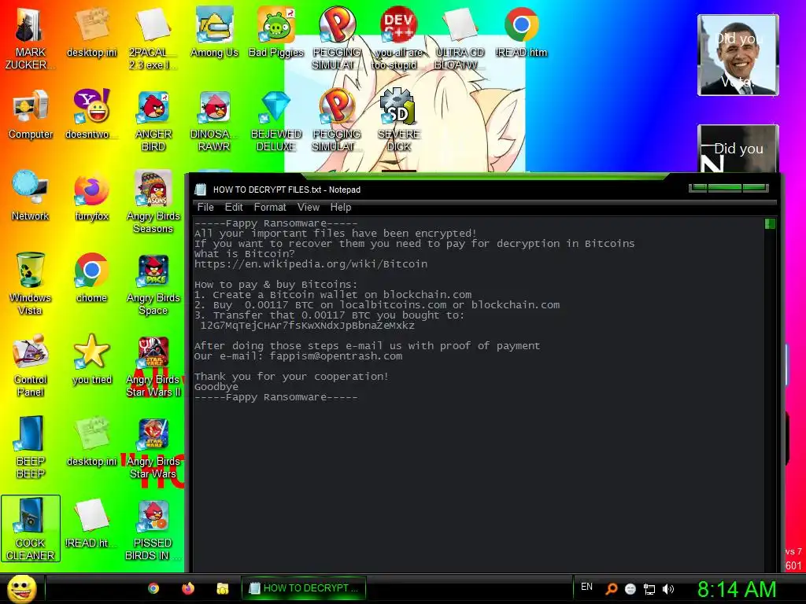806x604 pixels.
Task: Click the Bitcoin address line 12G7MqTejCHAr7...
Action: (x=307, y=325)
